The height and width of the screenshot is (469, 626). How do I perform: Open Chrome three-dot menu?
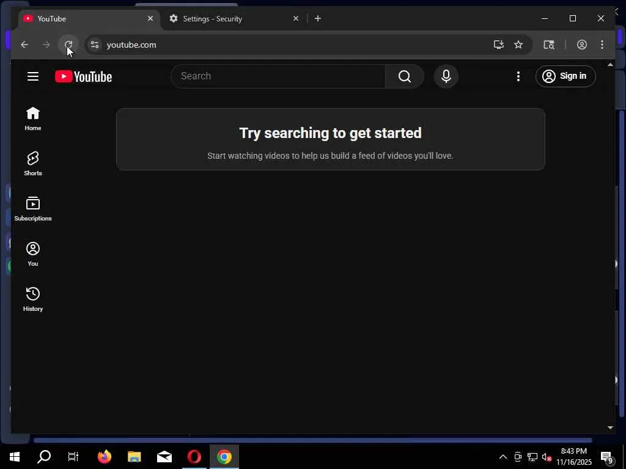[x=602, y=45]
